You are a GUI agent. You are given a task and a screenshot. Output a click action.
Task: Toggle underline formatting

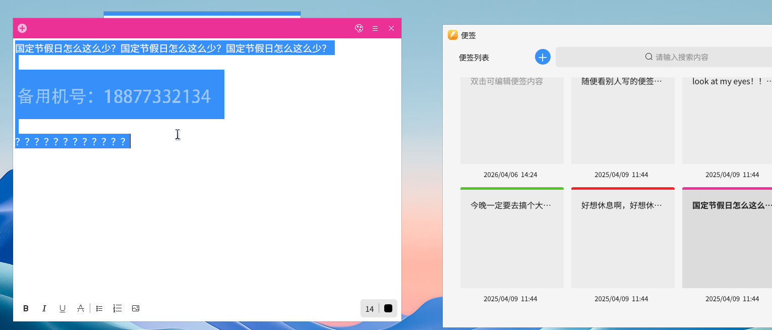click(x=63, y=308)
